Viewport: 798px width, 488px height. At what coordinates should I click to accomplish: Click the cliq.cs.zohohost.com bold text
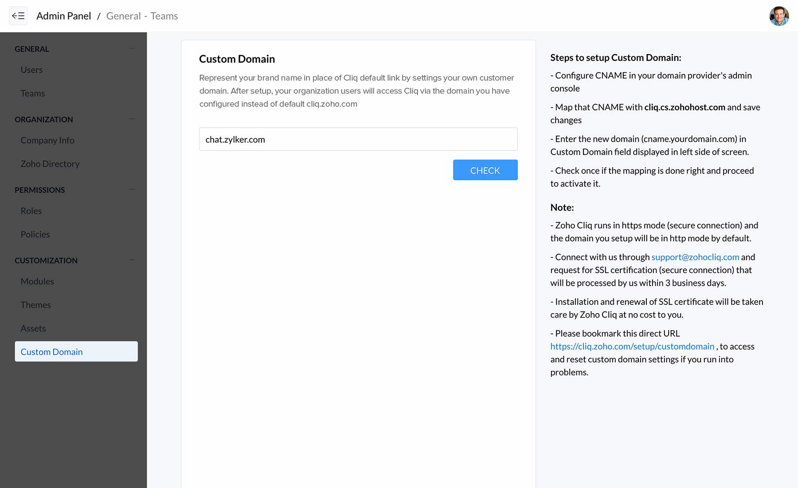(x=685, y=107)
